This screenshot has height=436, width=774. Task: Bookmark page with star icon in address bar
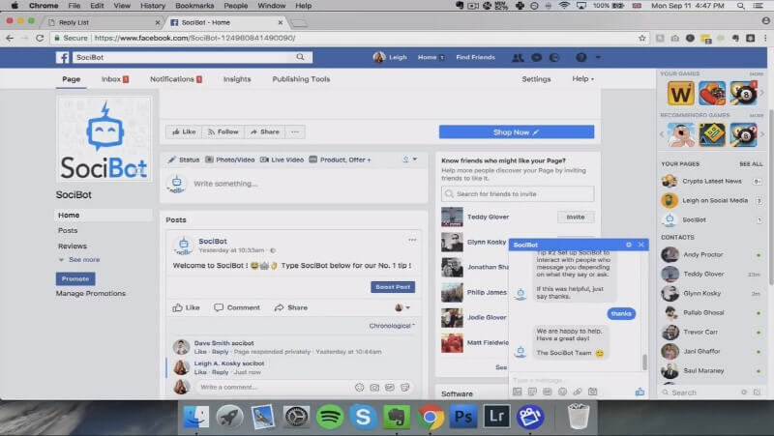point(641,38)
